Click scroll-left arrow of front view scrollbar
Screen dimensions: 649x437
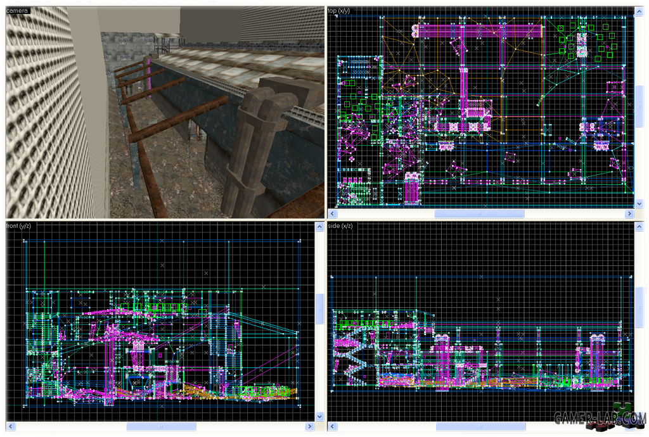tap(11, 426)
